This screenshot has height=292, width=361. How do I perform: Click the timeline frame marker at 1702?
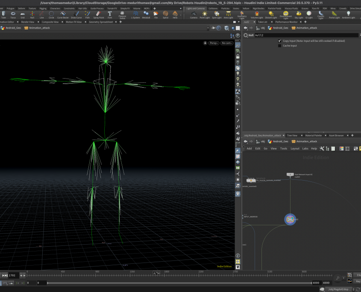(156, 272)
